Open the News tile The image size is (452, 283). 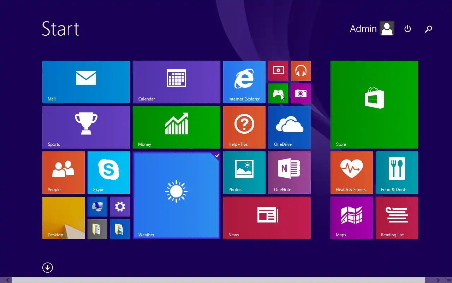pyautogui.click(x=267, y=218)
